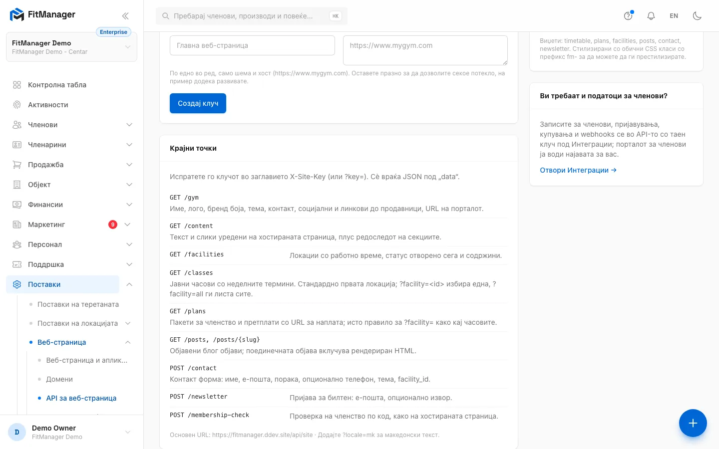Viewport: 719px width, 449px height.
Task: Click the Главна веб-страница name field
Action: tap(252, 45)
